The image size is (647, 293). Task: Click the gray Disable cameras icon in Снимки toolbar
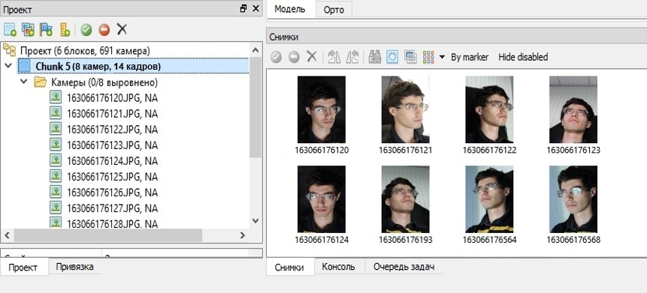point(294,57)
